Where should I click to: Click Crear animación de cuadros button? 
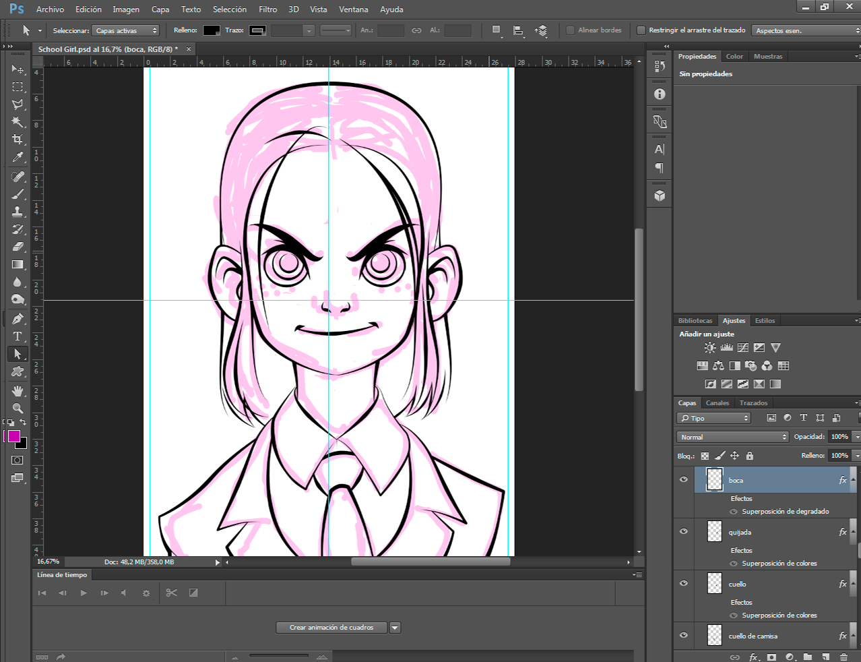(x=331, y=628)
